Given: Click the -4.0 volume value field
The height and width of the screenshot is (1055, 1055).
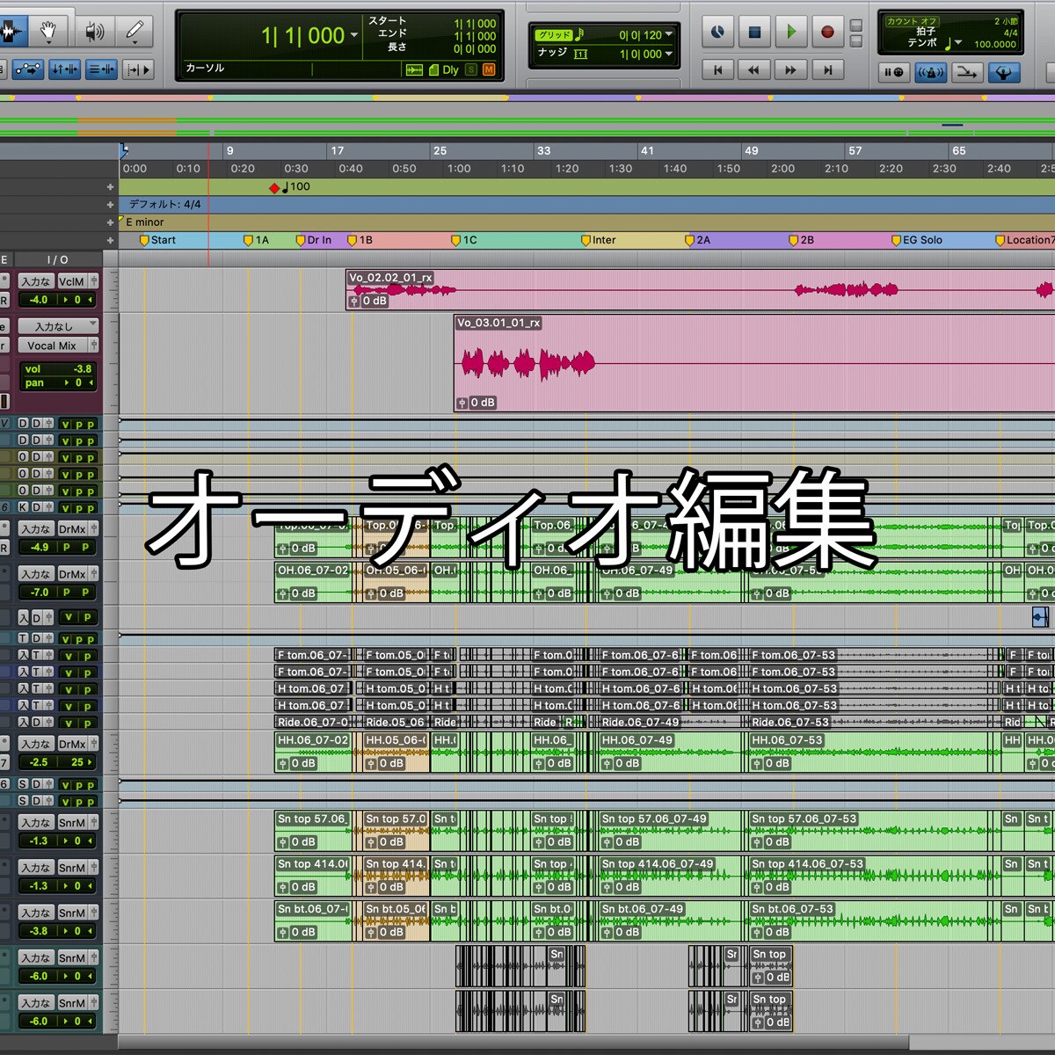Looking at the screenshot, I should click(x=39, y=300).
